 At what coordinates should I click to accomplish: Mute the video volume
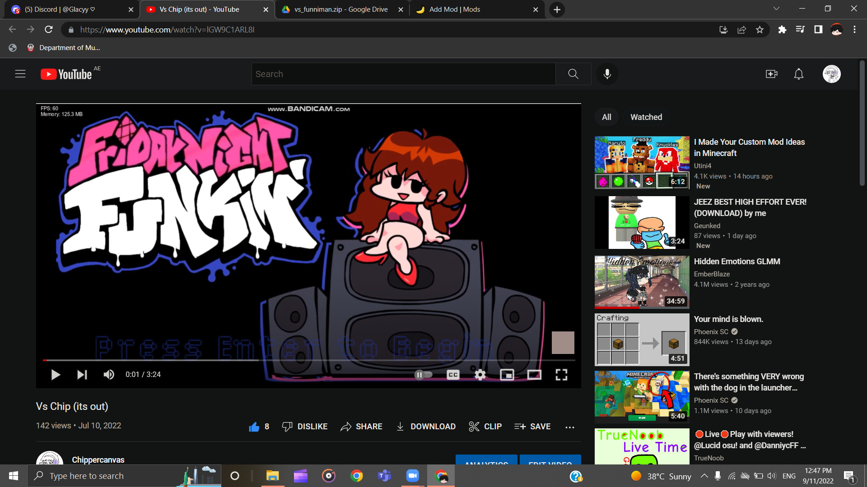click(x=109, y=375)
